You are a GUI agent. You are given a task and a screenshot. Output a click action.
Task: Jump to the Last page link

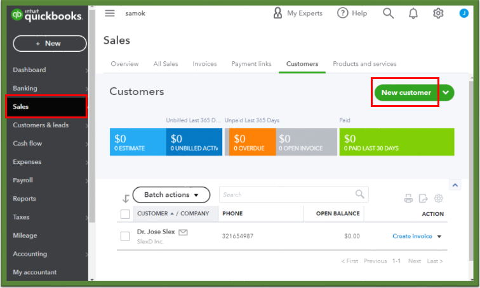pos(435,261)
